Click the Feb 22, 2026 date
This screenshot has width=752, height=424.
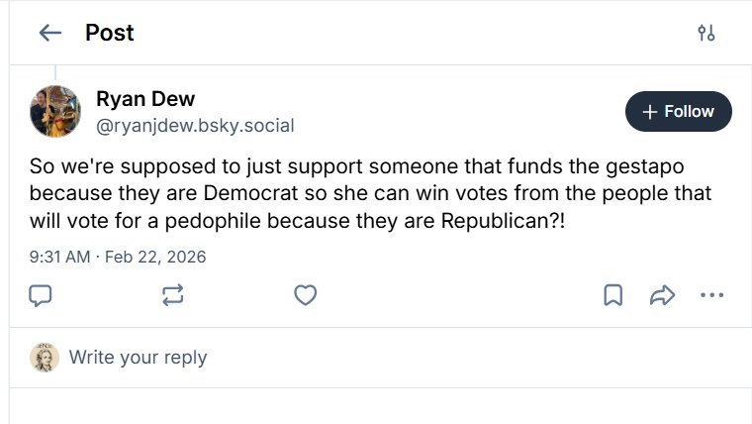[155, 257]
